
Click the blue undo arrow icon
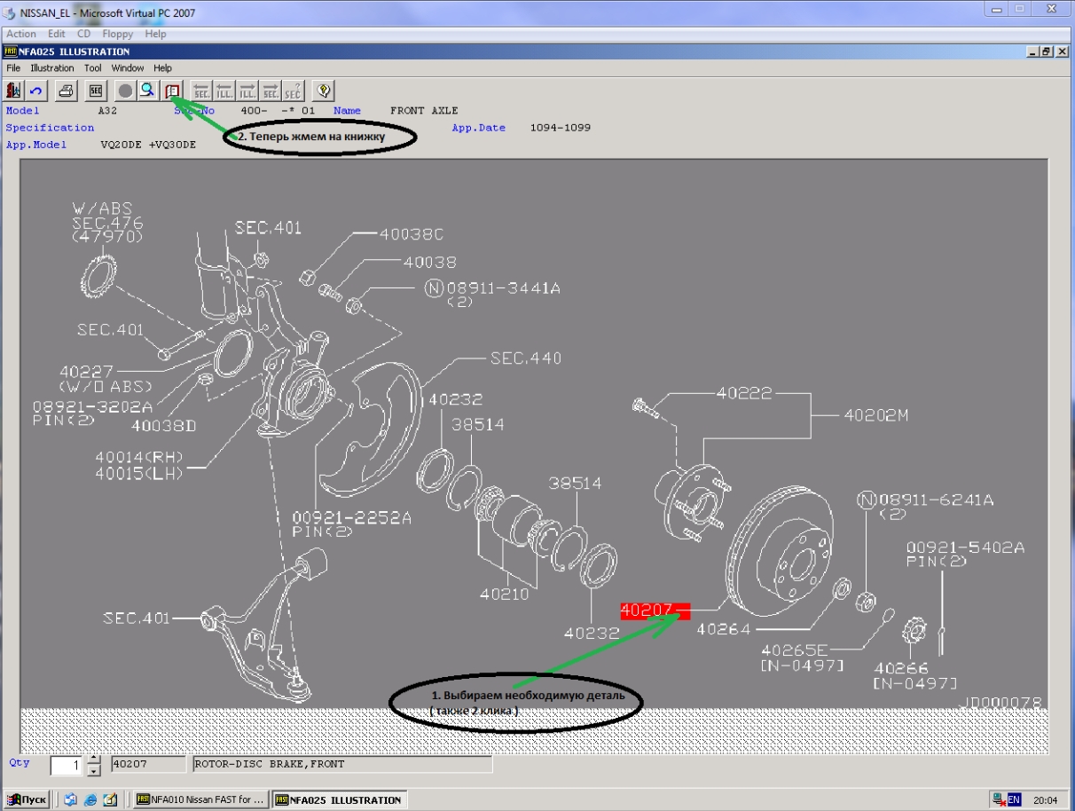point(36,91)
